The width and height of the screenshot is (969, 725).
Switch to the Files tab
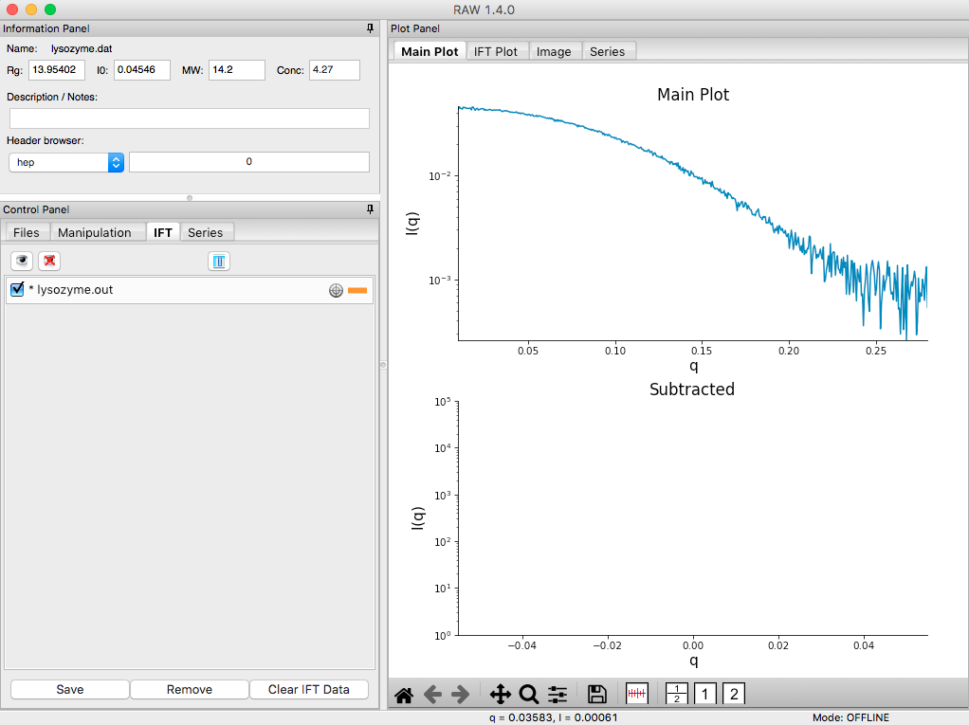[x=26, y=232]
